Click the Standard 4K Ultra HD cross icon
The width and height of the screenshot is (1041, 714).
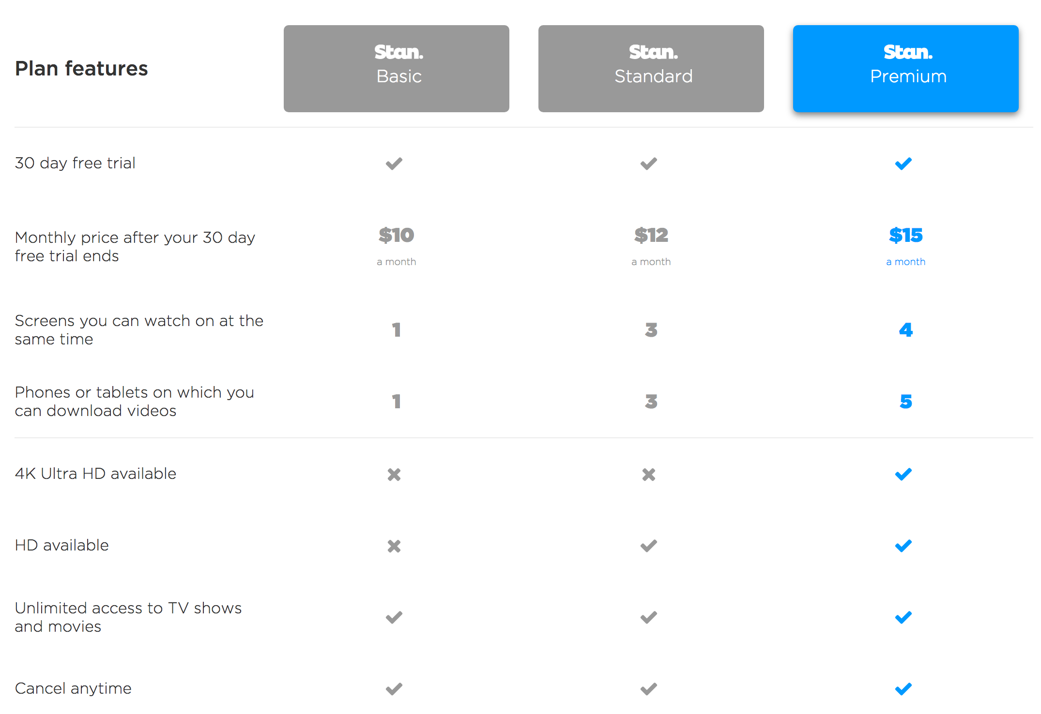point(649,475)
